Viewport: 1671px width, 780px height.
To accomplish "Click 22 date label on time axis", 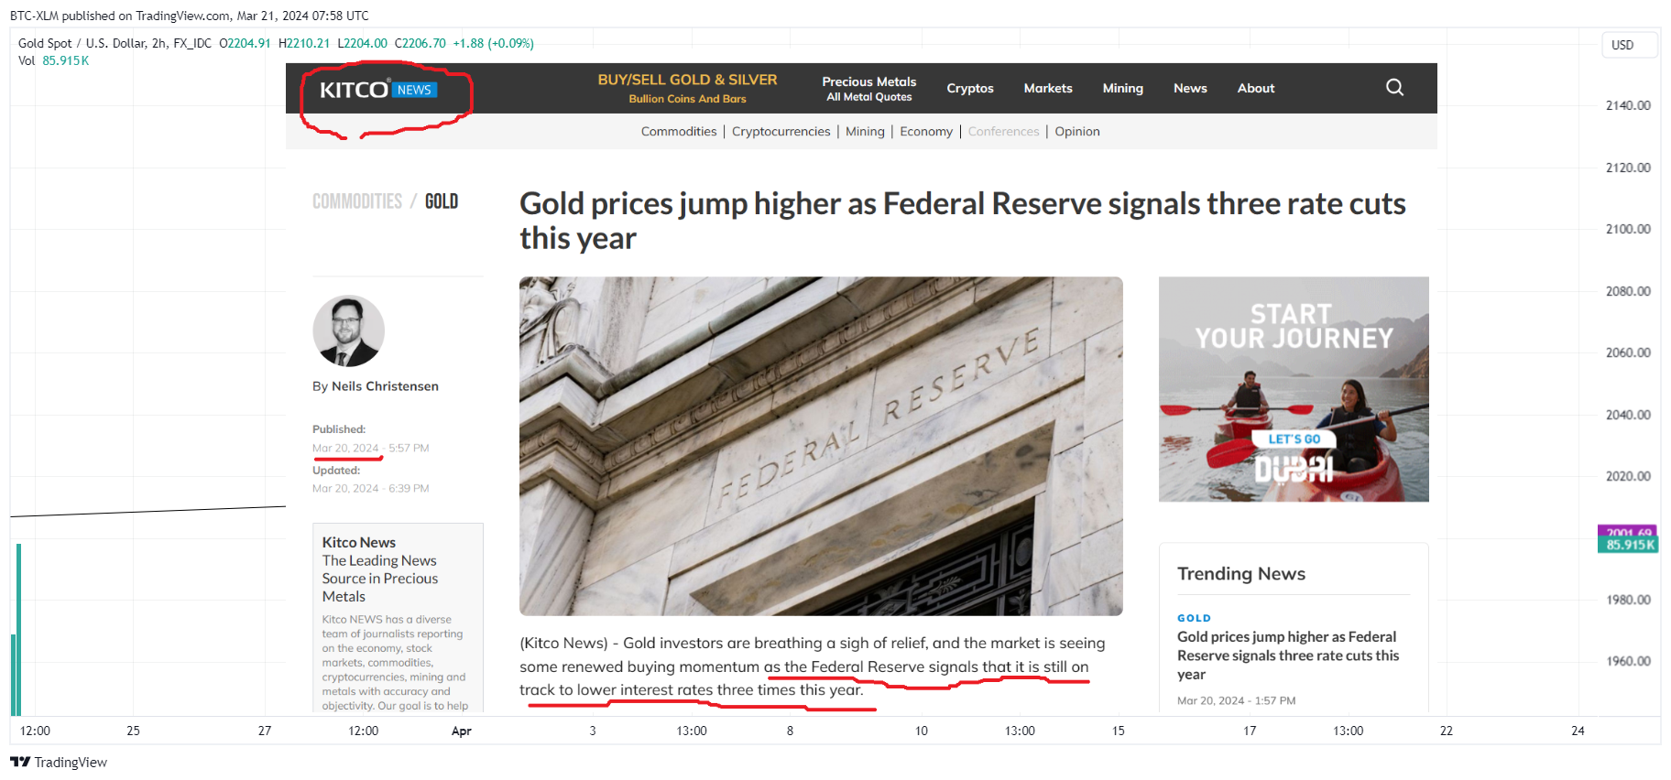I will (x=1447, y=731).
